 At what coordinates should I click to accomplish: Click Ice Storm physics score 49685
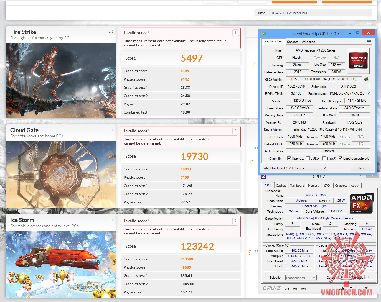tap(186, 267)
